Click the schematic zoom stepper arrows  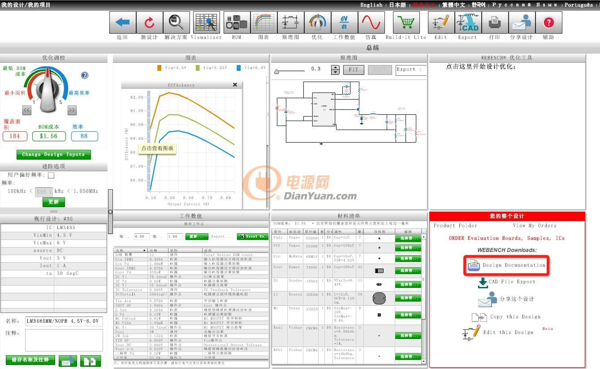click(335, 69)
